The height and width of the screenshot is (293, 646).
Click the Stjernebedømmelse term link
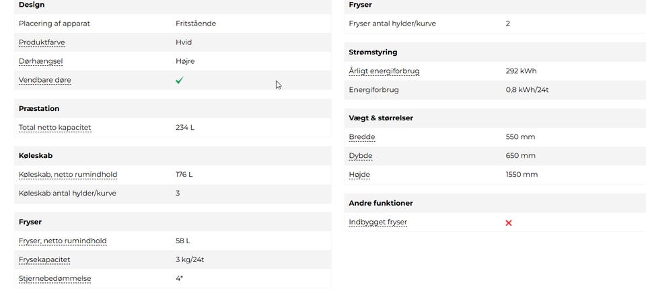tap(55, 278)
